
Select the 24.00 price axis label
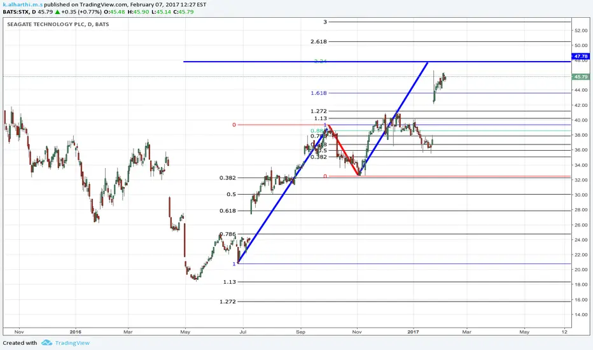(582, 240)
